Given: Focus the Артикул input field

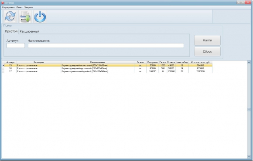Looking at the screenshot, I should [x=16, y=46].
